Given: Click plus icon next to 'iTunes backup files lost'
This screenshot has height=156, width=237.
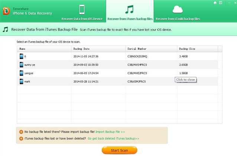Looking at the screenshot, I should point(21,139).
